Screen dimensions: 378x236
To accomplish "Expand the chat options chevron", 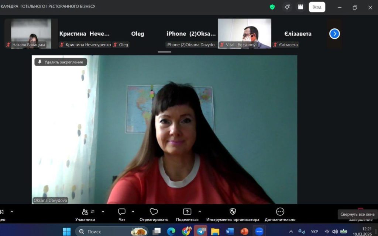I will 133,212.
